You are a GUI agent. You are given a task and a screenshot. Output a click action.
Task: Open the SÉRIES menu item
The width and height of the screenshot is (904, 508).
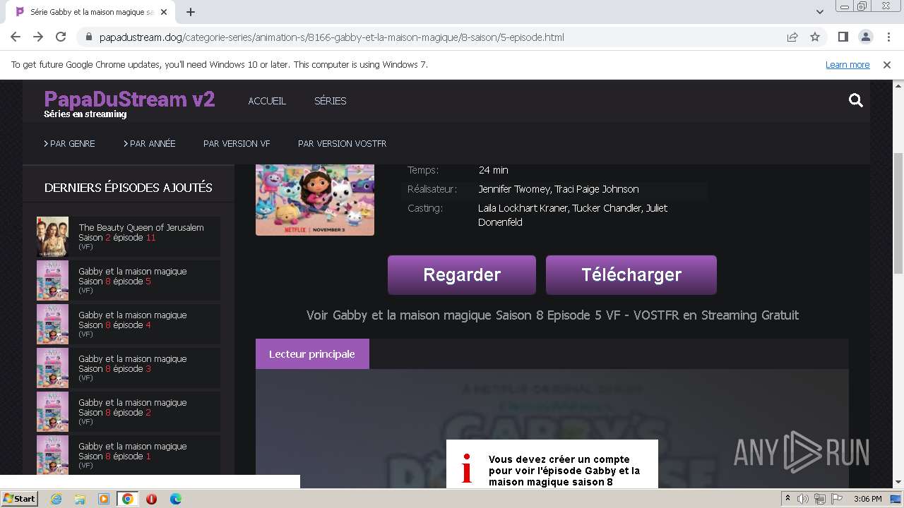pos(330,101)
